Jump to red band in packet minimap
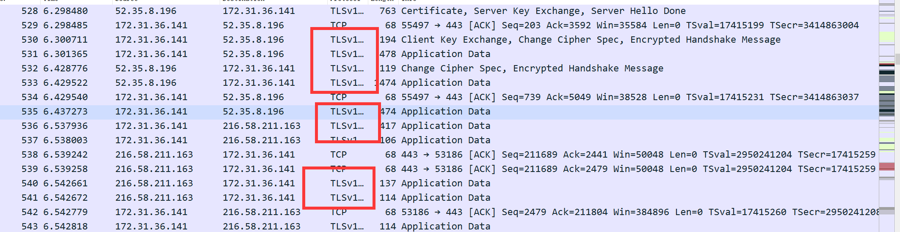 coord(886,167)
